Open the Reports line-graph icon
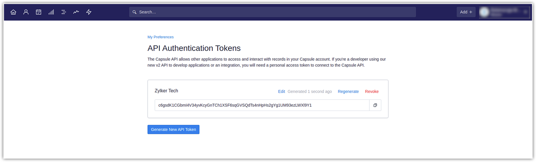536x162 pixels. [76, 12]
